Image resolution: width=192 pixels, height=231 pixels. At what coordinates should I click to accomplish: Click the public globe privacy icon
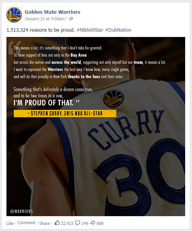[x=71, y=19]
